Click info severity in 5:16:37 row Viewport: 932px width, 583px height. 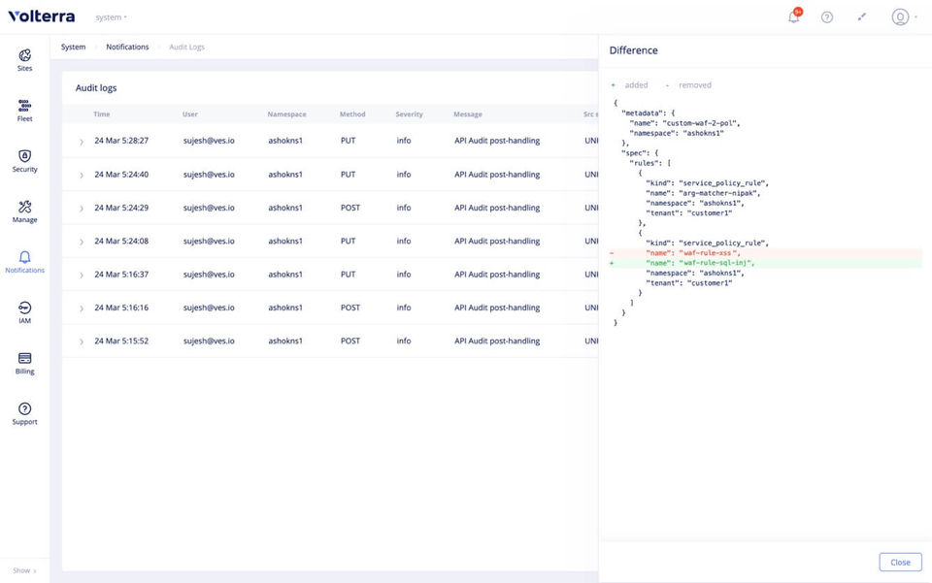pos(404,275)
